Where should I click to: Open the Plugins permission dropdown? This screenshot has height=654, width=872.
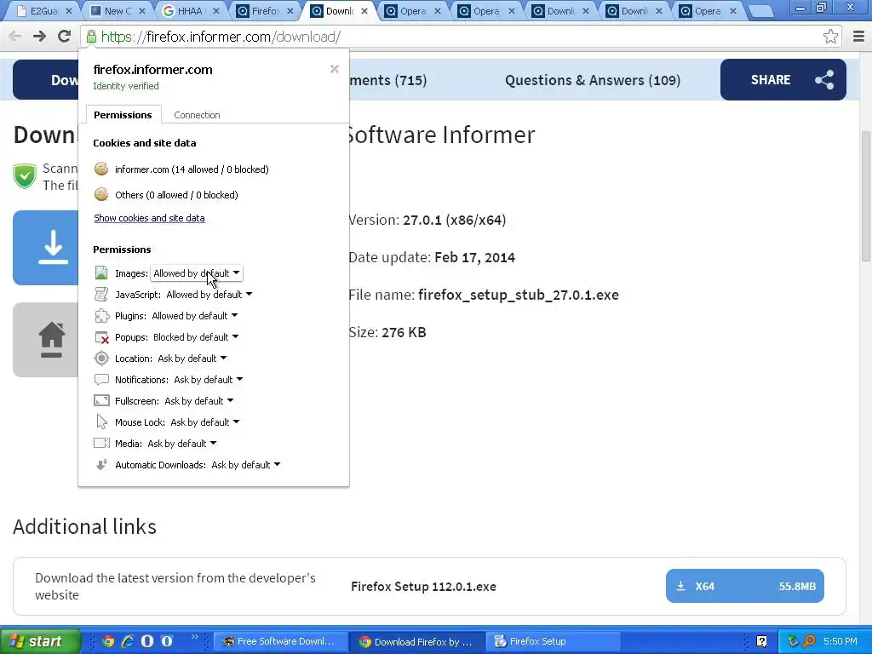(195, 316)
